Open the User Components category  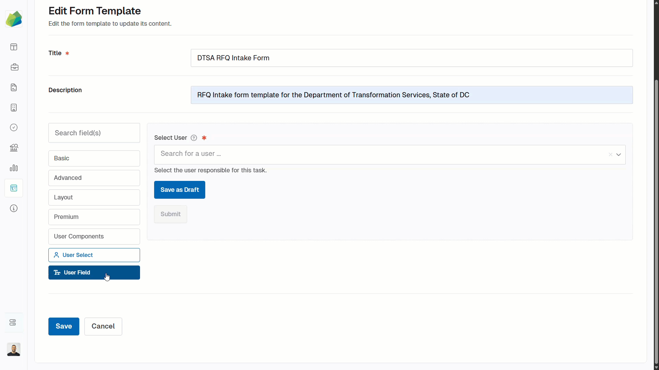(94, 236)
